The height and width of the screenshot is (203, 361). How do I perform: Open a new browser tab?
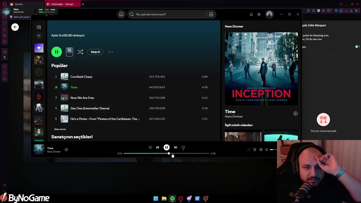tap(83, 4)
